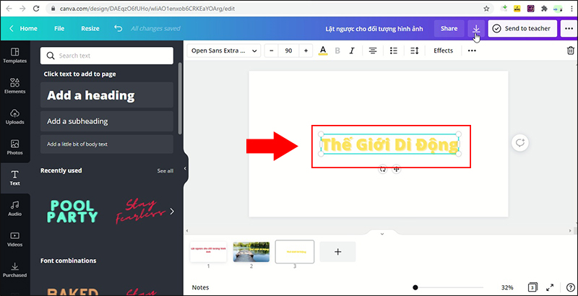Open the Uploads sidebar panel
The image size is (578, 296).
14,116
